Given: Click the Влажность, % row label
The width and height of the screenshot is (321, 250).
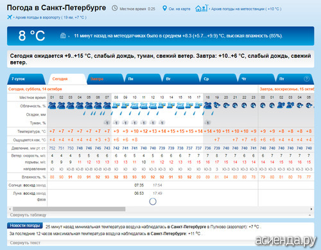Looking at the screenshot, I should click(x=33, y=177).
